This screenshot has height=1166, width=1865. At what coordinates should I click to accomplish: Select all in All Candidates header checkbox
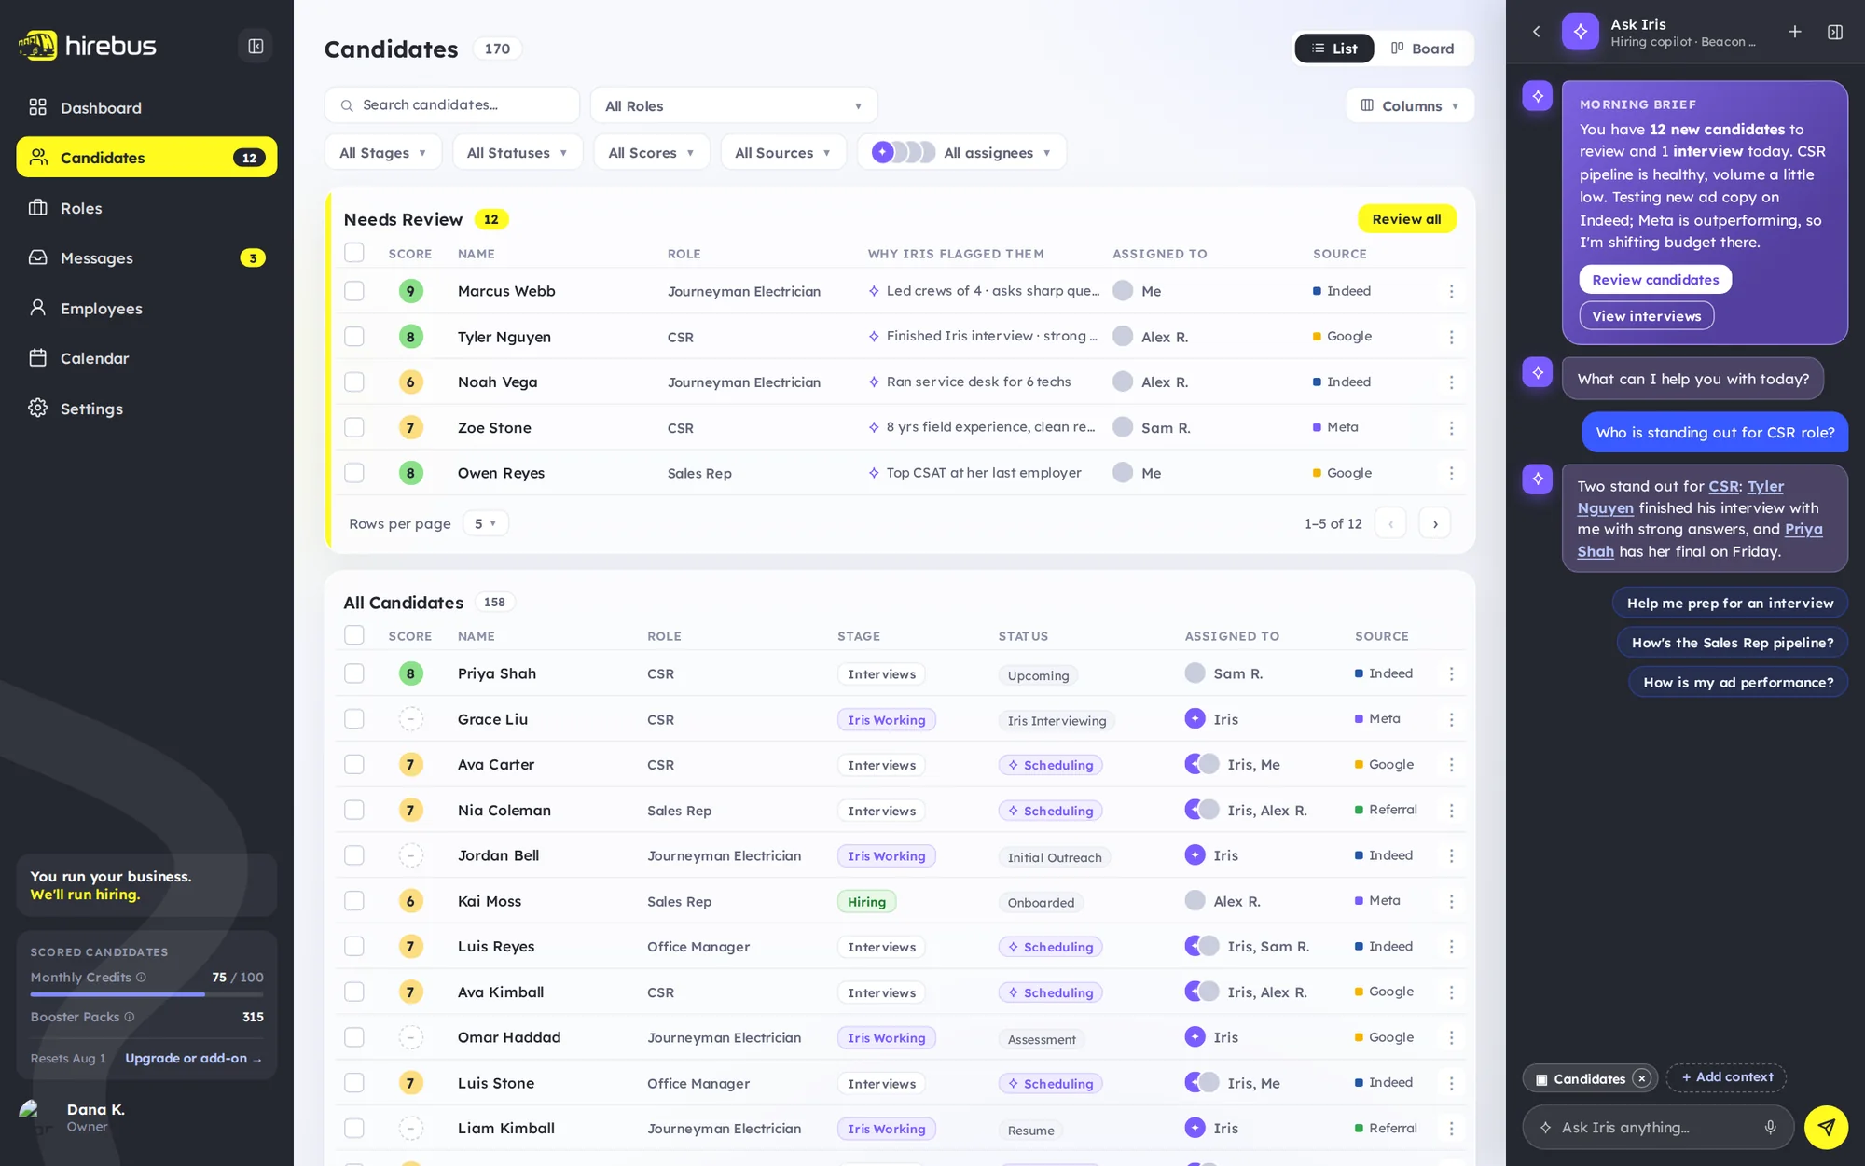click(x=354, y=635)
